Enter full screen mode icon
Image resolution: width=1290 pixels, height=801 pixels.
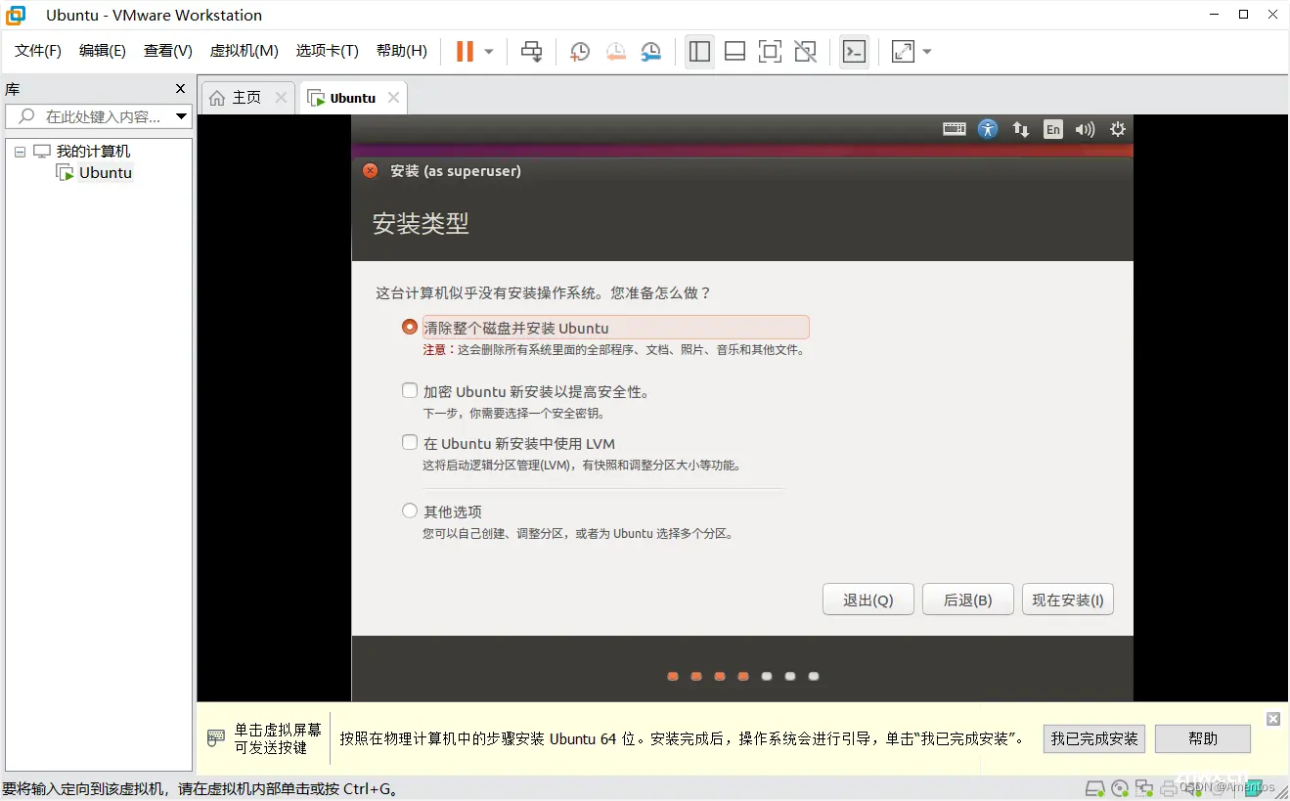click(x=771, y=51)
